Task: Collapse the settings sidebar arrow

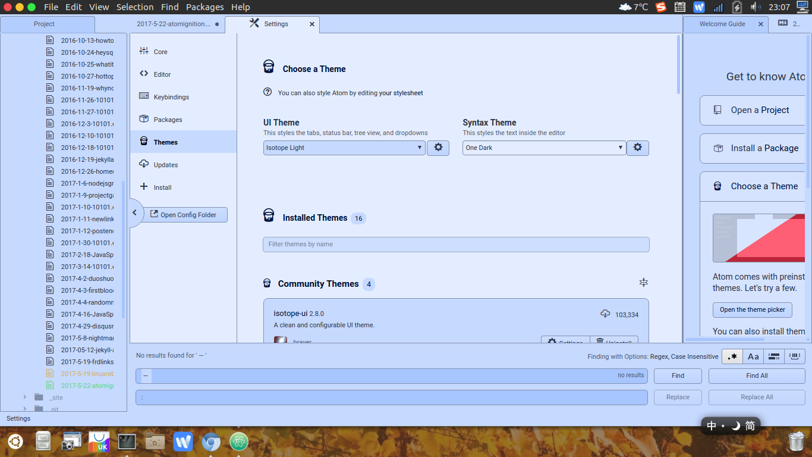Action: point(135,212)
